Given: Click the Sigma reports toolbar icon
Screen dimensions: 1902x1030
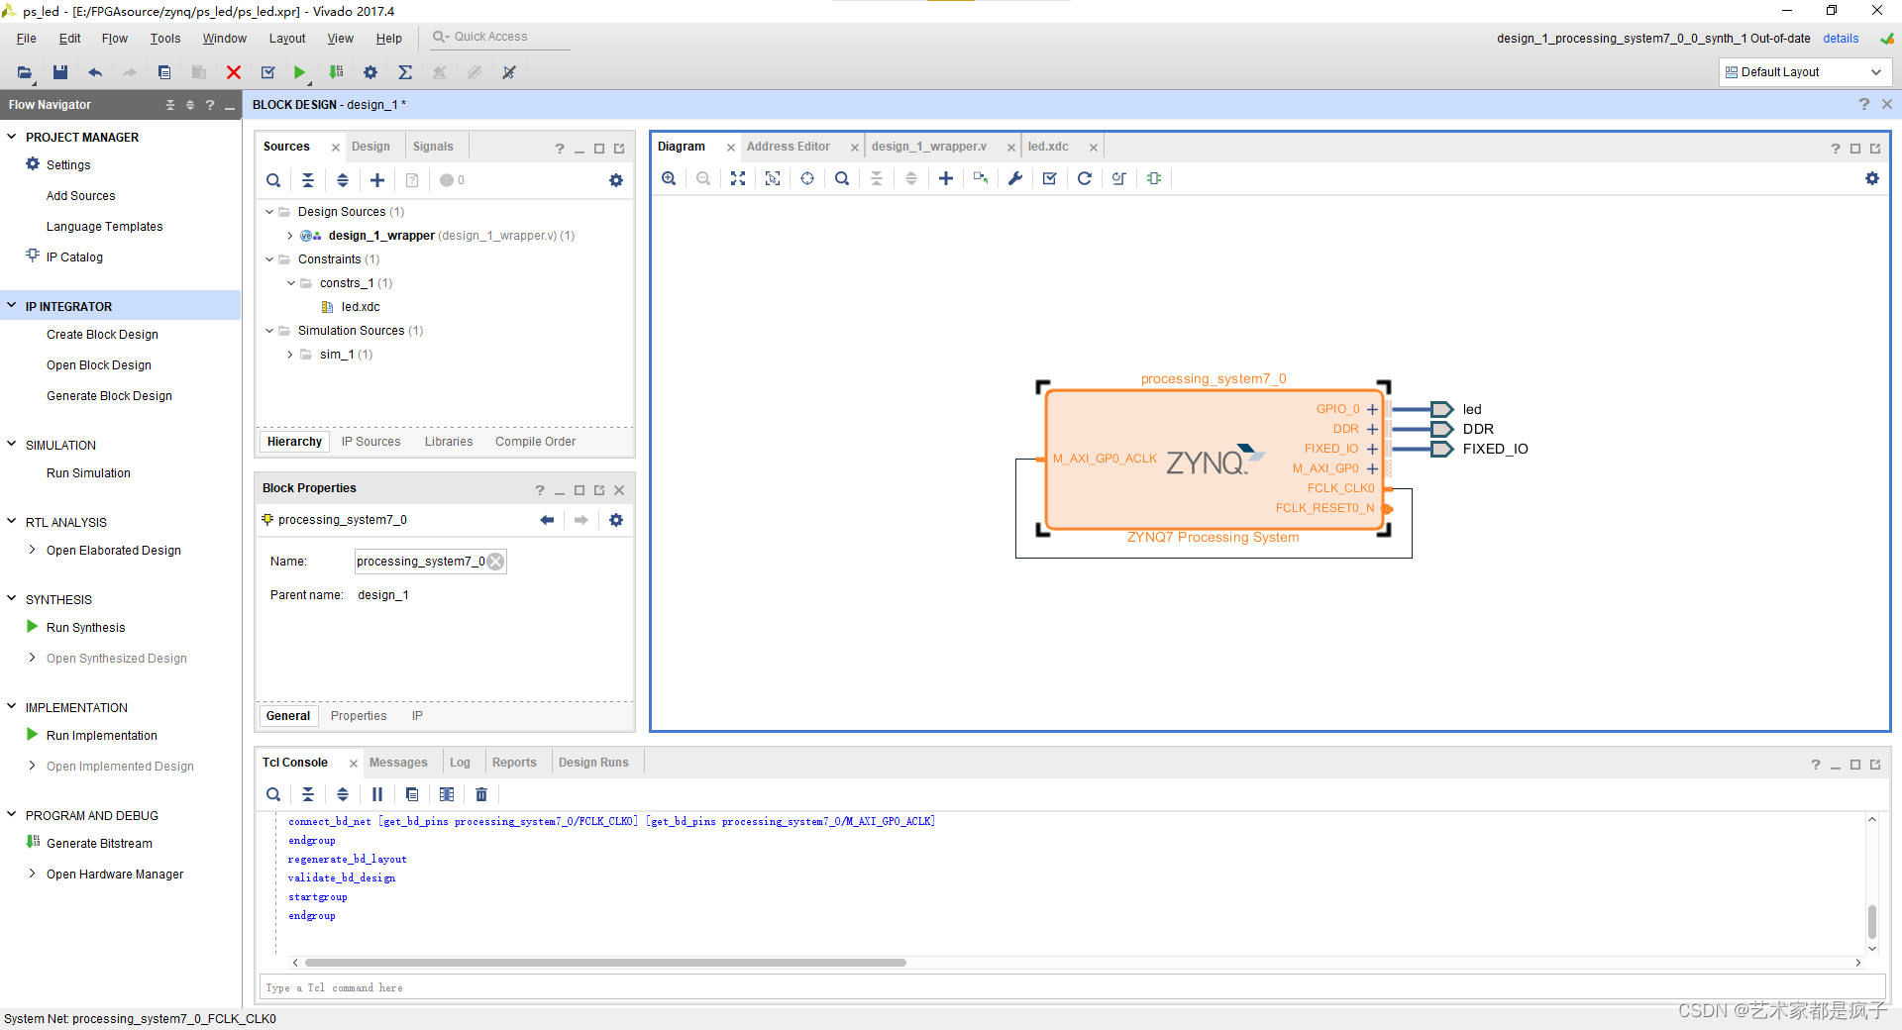Looking at the screenshot, I should (405, 72).
